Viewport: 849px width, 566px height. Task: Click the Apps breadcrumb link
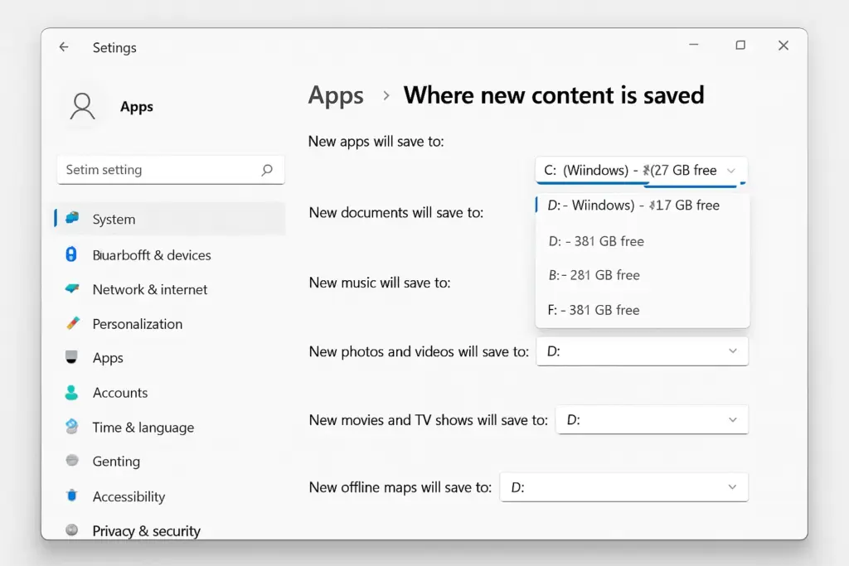(x=336, y=96)
